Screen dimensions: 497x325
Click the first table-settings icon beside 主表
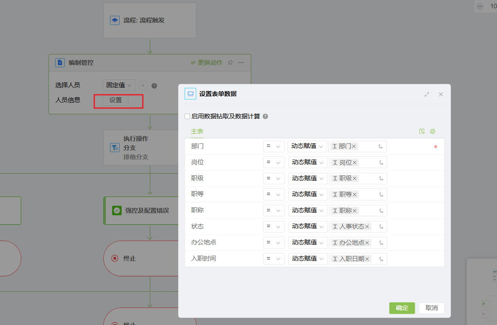(422, 131)
